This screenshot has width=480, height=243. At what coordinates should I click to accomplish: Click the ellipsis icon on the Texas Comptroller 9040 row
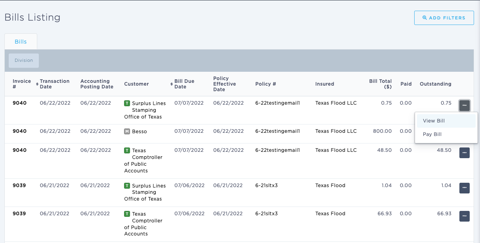point(464,153)
